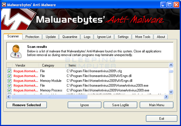181x126 pixels.
Task: Select path C:\Program Files\homeantivirus2009\.cfg
Action: coord(94,71)
